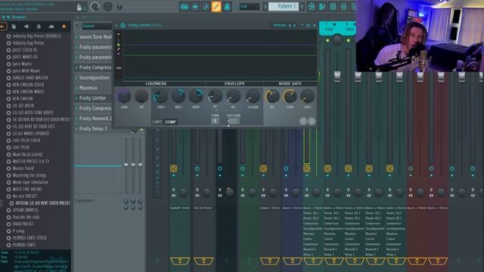This screenshot has width=484, height=272.
Task: Open the playlist view icon right of Pattern 1
Action: tap(312, 7)
